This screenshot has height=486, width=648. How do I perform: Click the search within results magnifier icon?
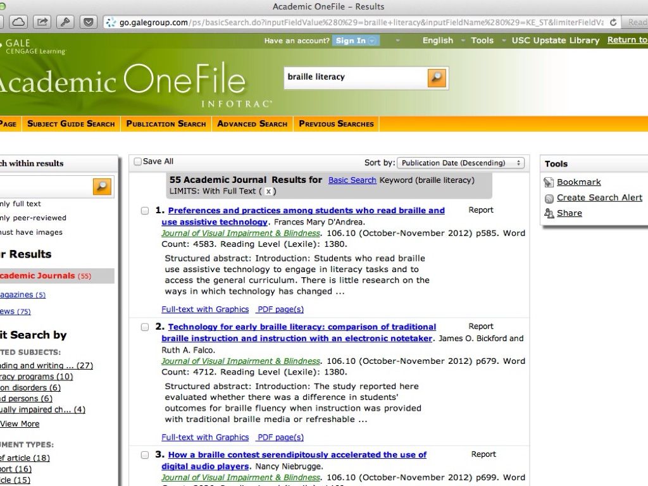tap(102, 186)
